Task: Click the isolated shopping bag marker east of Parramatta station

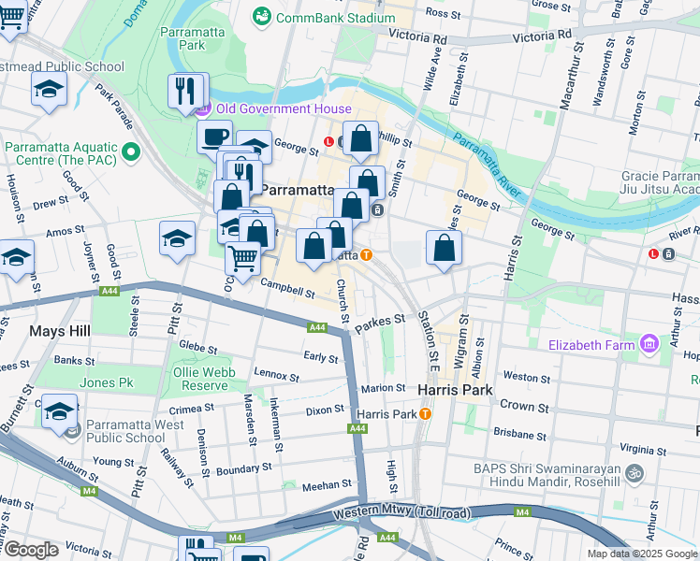Action: (444, 247)
